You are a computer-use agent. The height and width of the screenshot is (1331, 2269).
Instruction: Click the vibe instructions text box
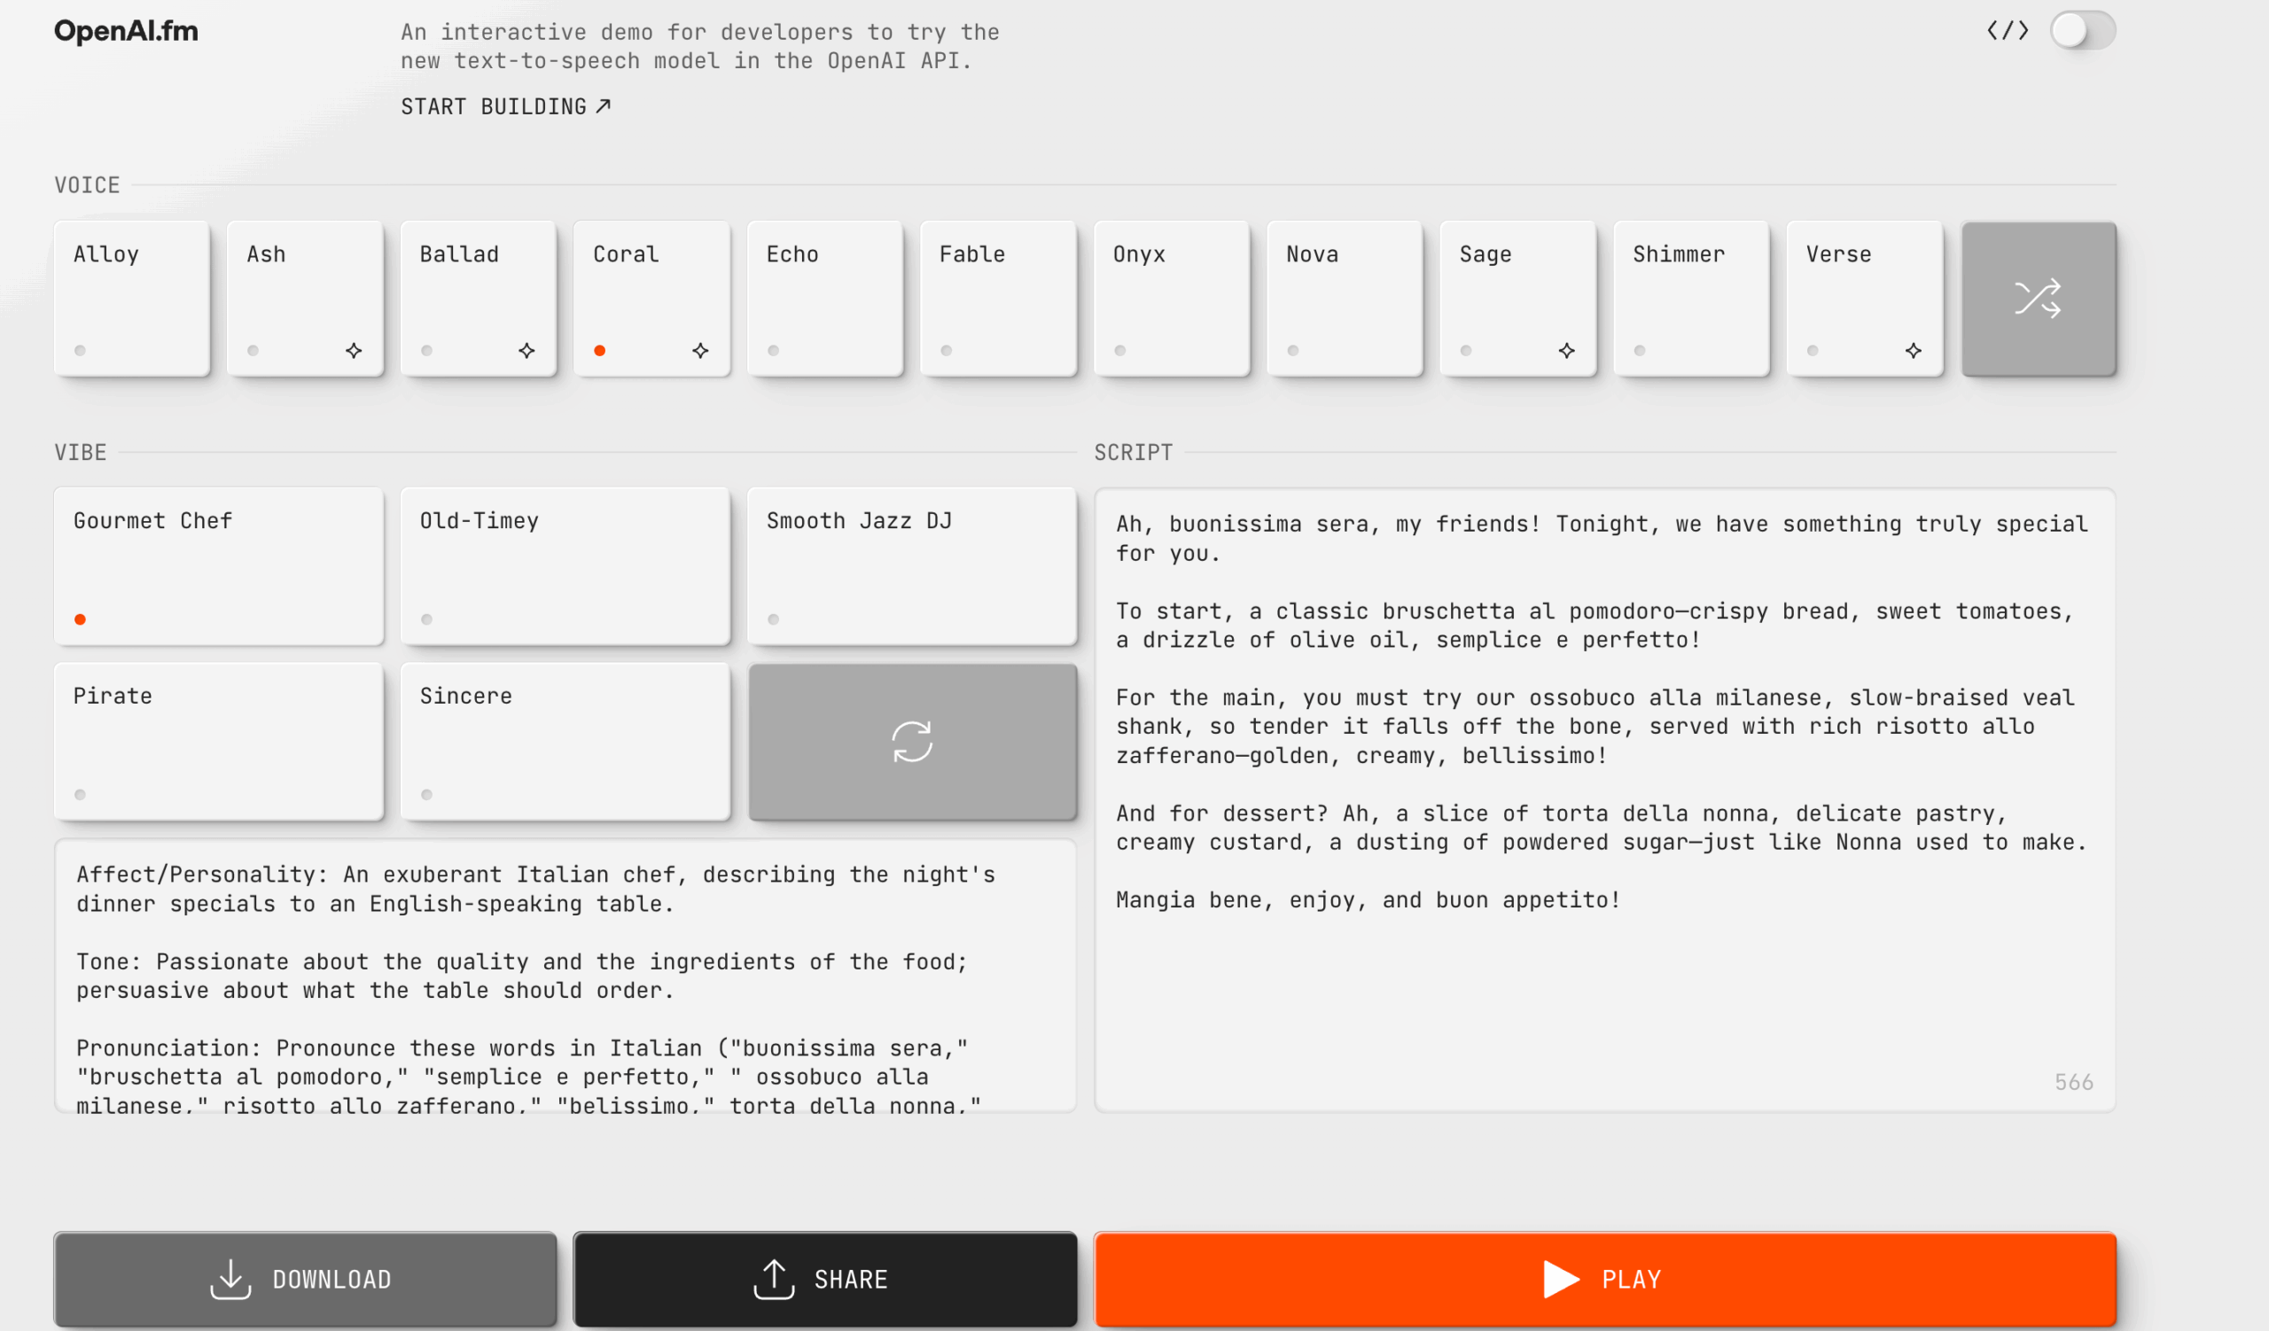point(565,976)
